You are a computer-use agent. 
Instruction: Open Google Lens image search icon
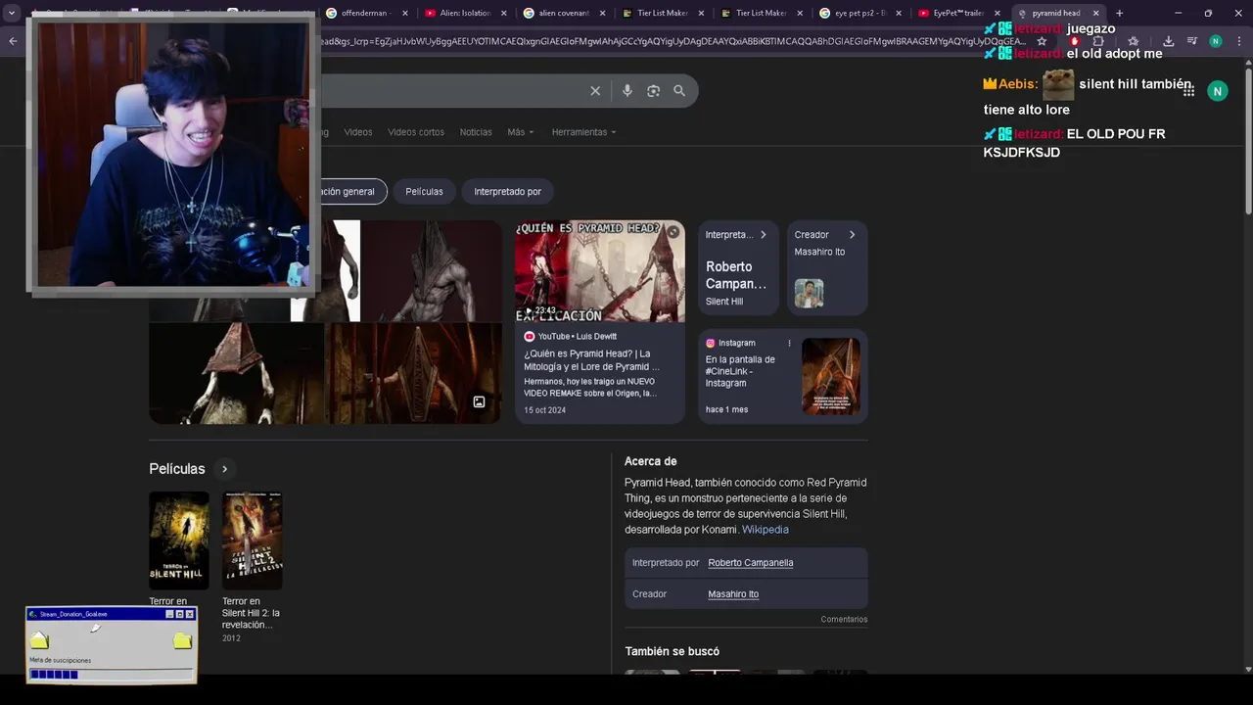(653, 91)
